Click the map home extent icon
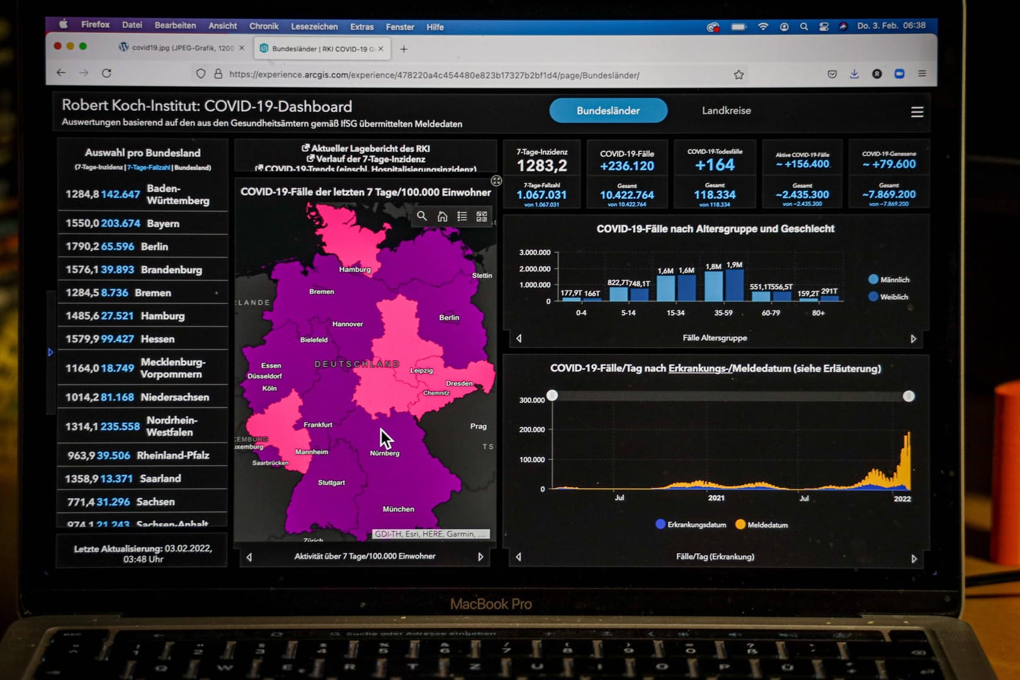Image resolution: width=1020 pixels, height=680 pixels. coord(443,216)
